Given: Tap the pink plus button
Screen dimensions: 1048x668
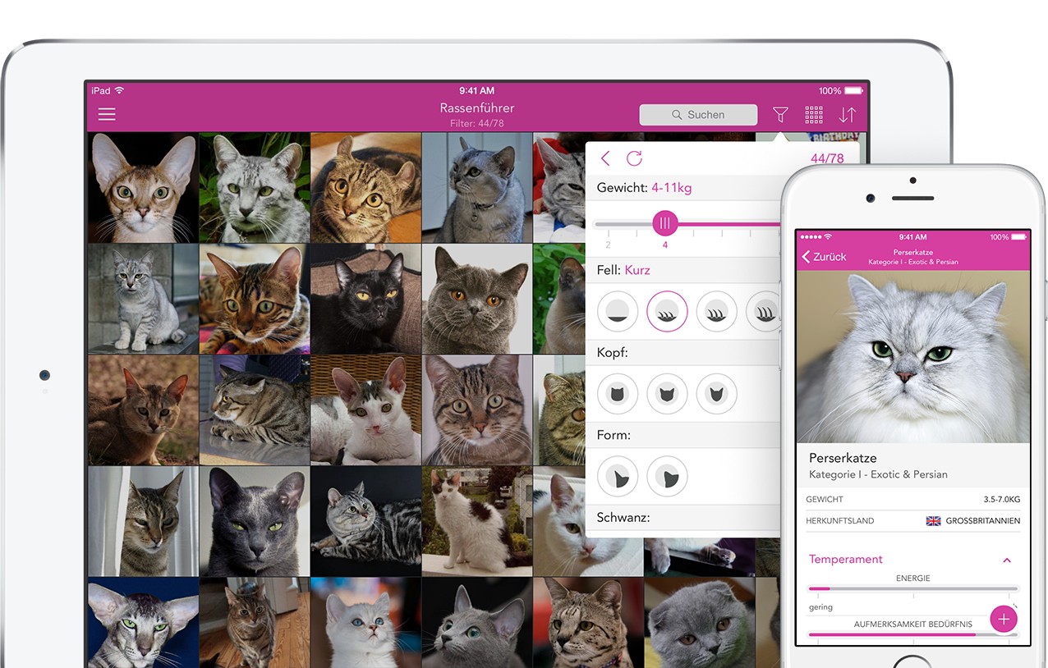Looking at the screenshot, I should pos(1003,619).
